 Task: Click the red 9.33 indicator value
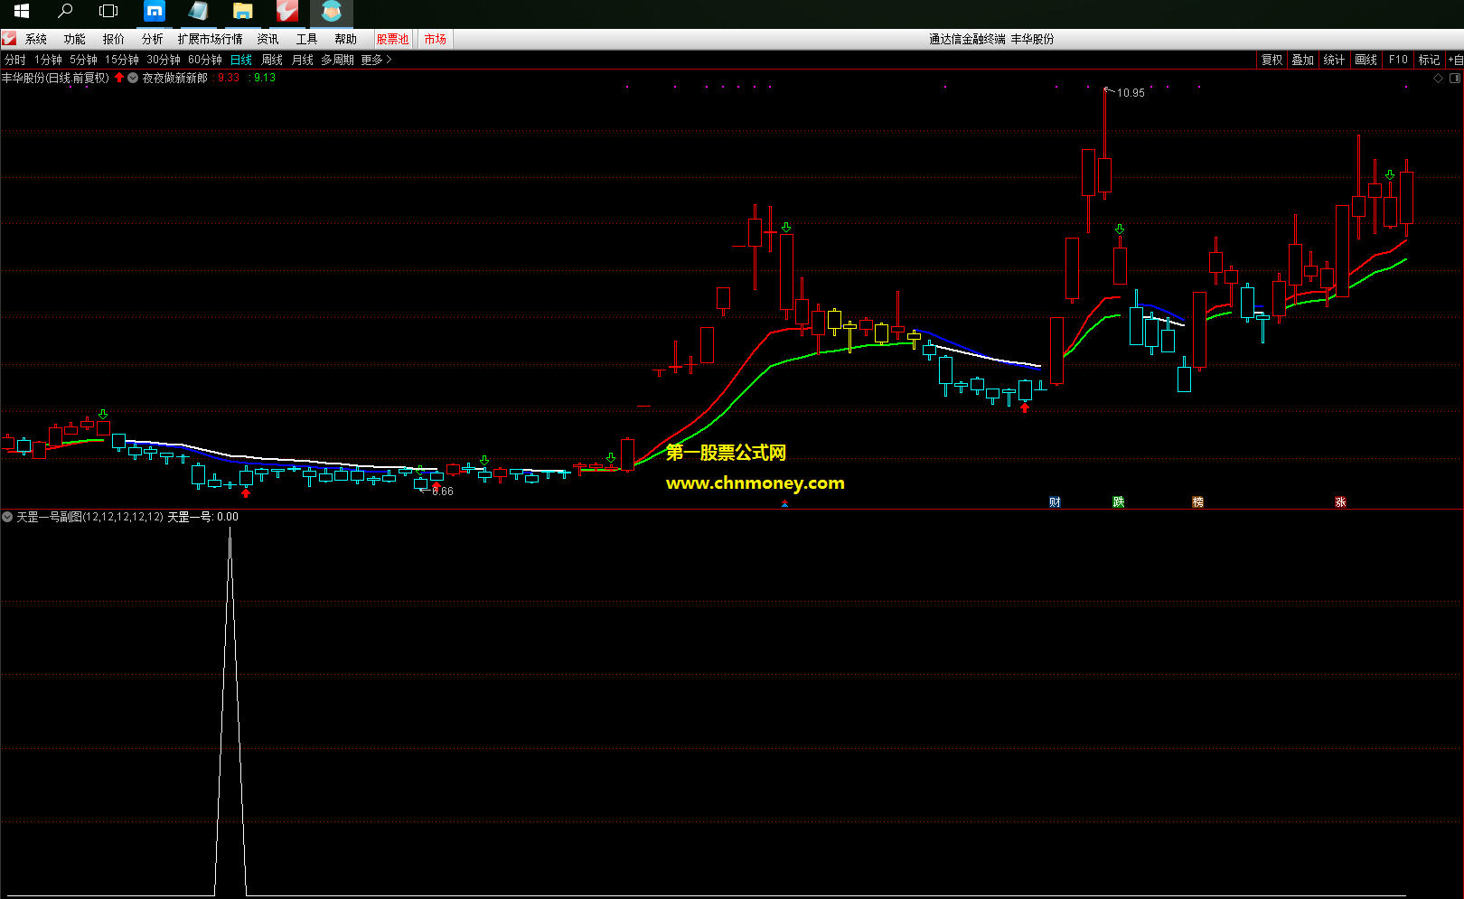pos(229,78)
